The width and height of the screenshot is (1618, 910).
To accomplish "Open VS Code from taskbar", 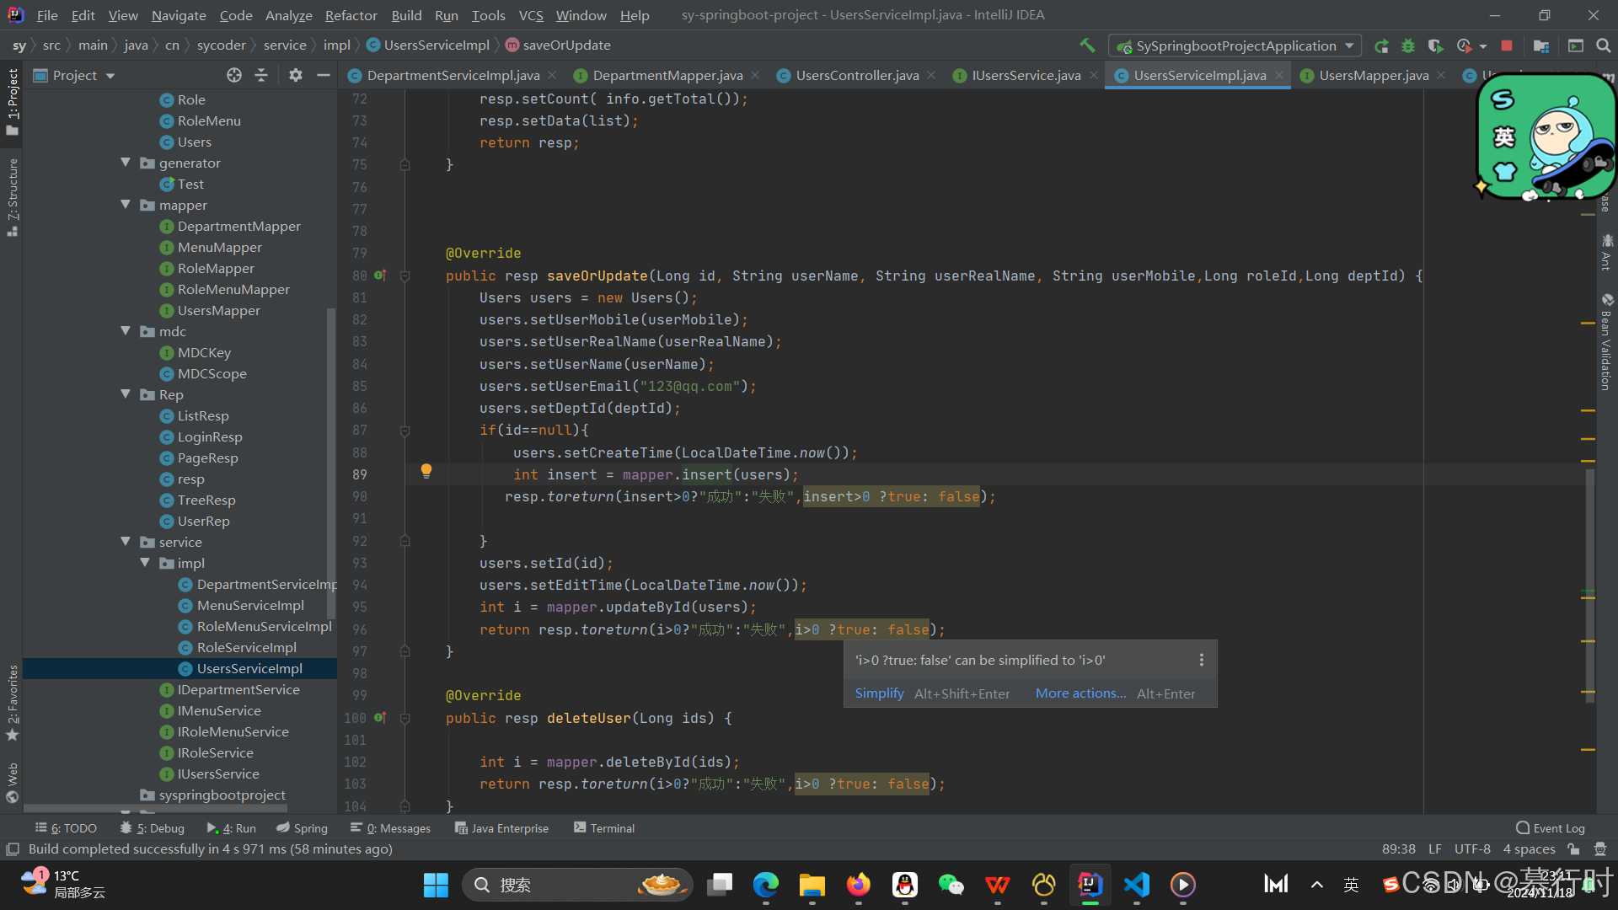I will [1136, 885].
